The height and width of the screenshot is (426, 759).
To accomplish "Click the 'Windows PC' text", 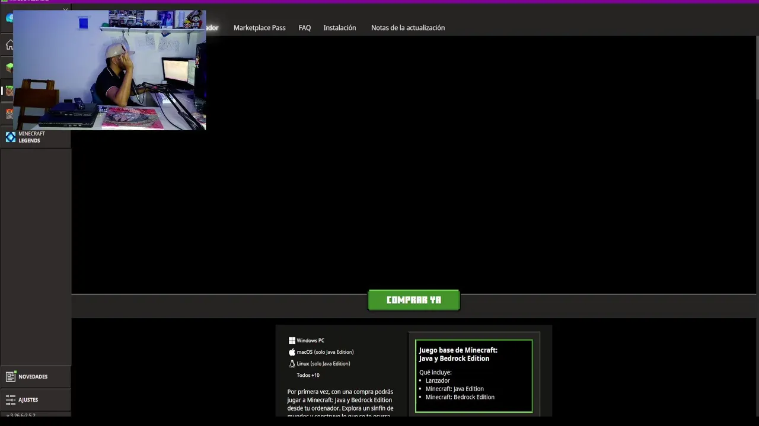I will pyautogui.click(x=310, y=341).
